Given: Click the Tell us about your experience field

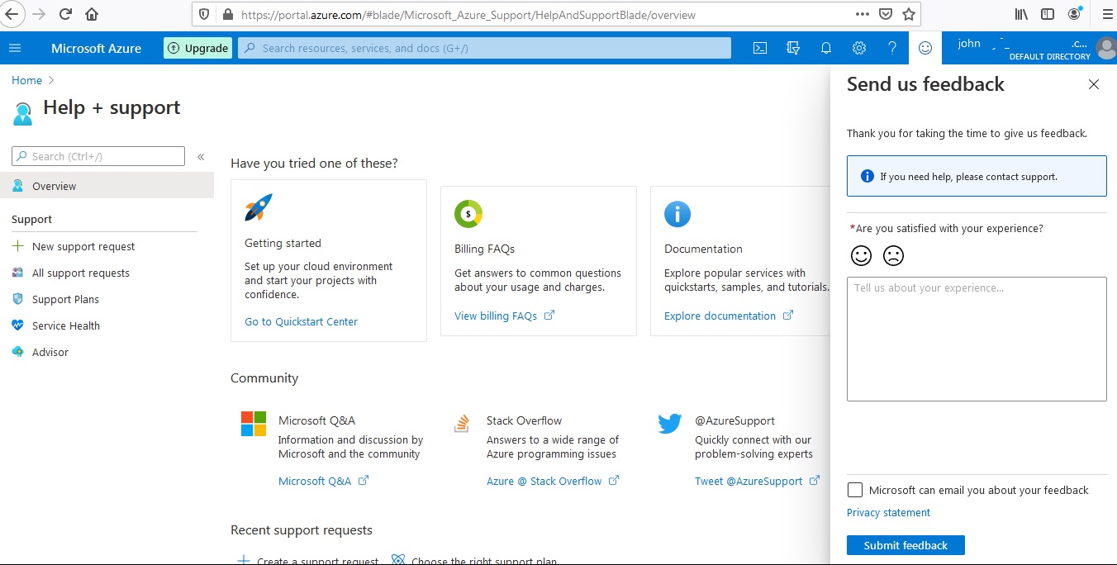Looking at the screenshot, I should click(x=976, y=339).
